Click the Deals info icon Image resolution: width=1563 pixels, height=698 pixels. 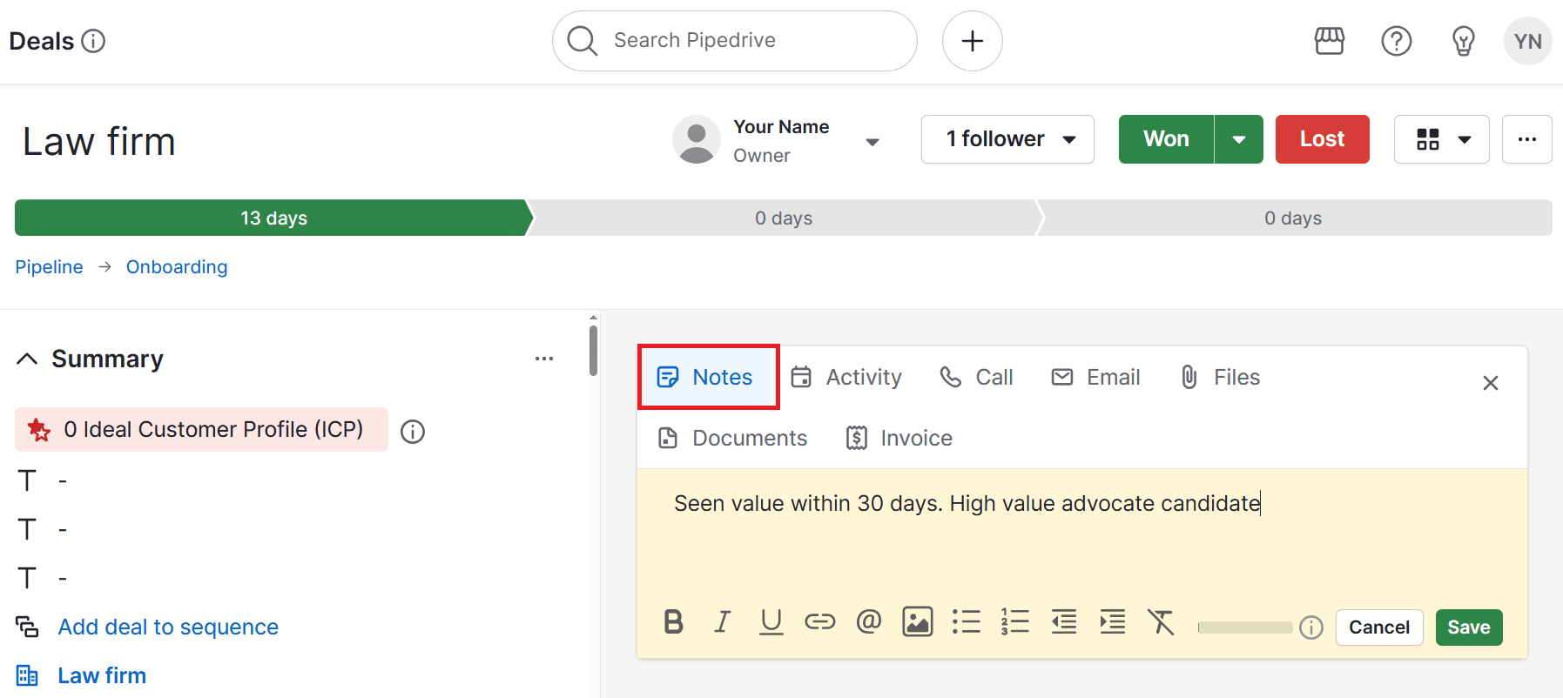click(x=93, y=41)
